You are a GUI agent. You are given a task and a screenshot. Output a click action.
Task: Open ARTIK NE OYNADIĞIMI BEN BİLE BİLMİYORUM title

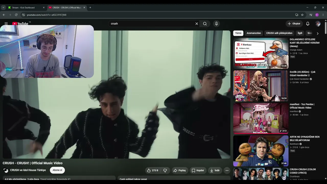pos(305,139)
